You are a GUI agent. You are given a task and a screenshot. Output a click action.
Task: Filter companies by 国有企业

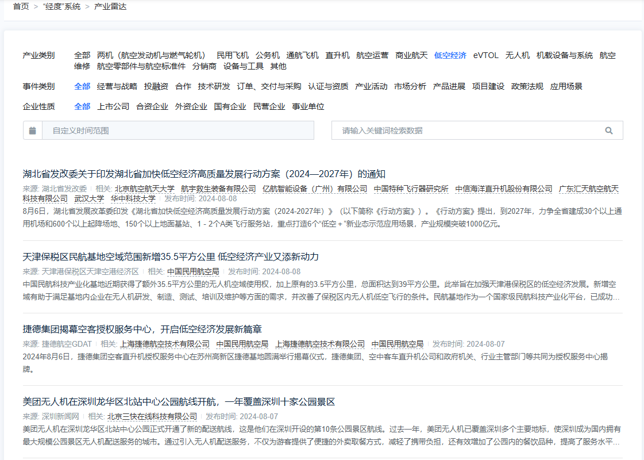click(230, 106)
